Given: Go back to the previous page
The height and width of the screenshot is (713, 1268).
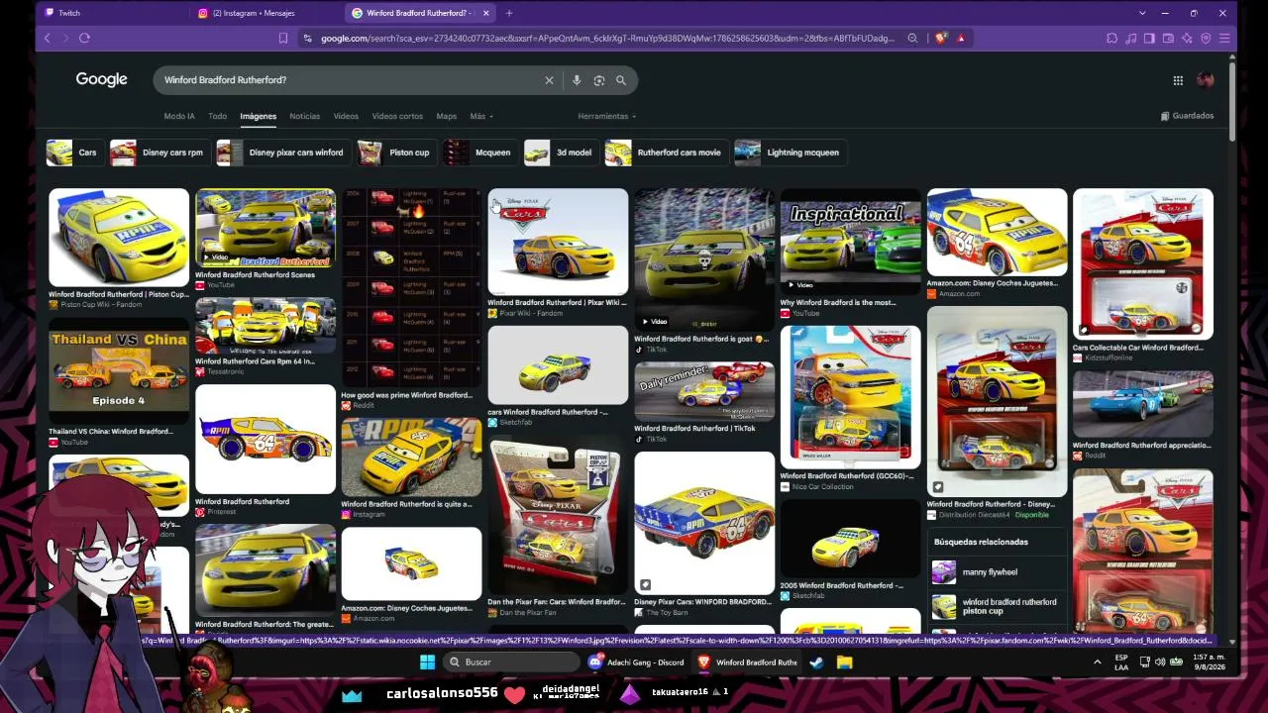Looking at the screenshot, I should (x=47, y=38).
